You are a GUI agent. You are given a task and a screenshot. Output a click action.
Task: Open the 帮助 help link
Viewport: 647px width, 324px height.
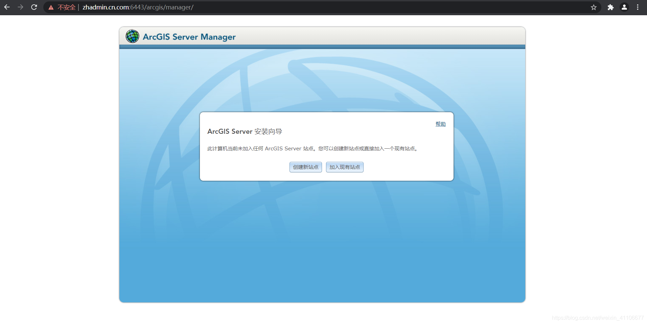[x=440, y=124]
